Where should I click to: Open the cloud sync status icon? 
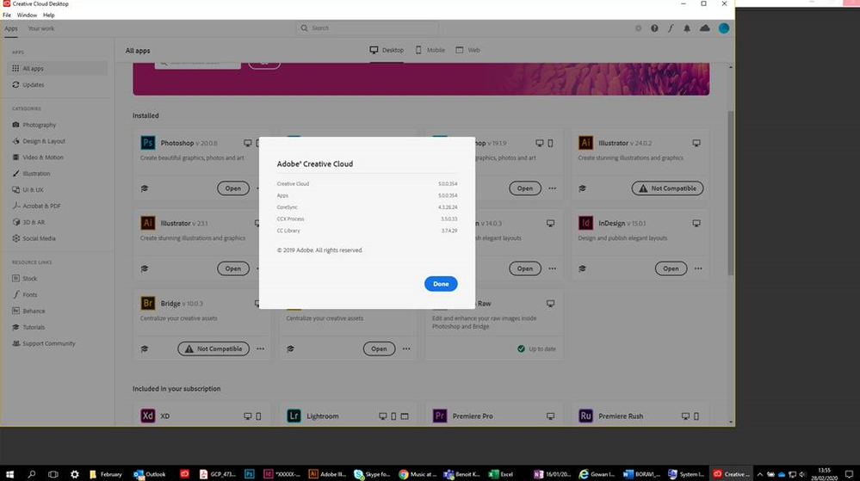(x=705, y=28)
